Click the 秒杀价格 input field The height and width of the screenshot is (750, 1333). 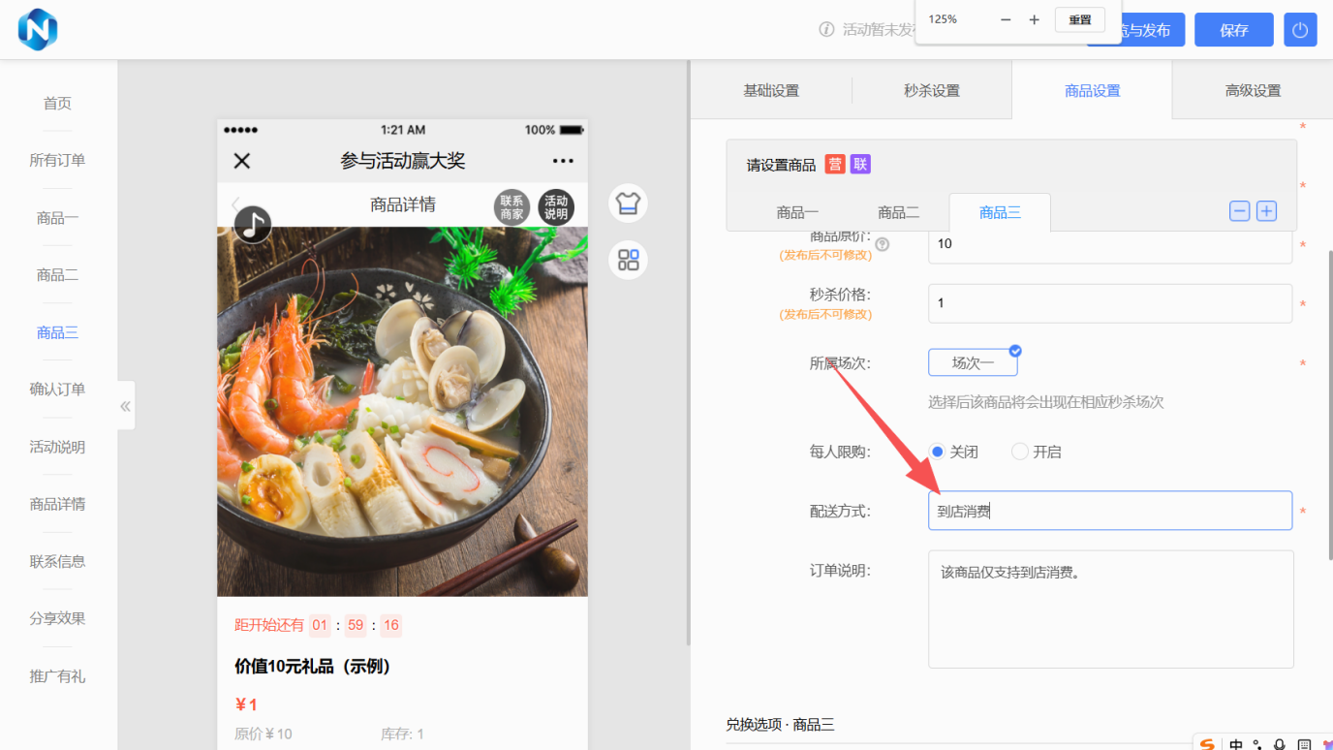[1109, 303]
